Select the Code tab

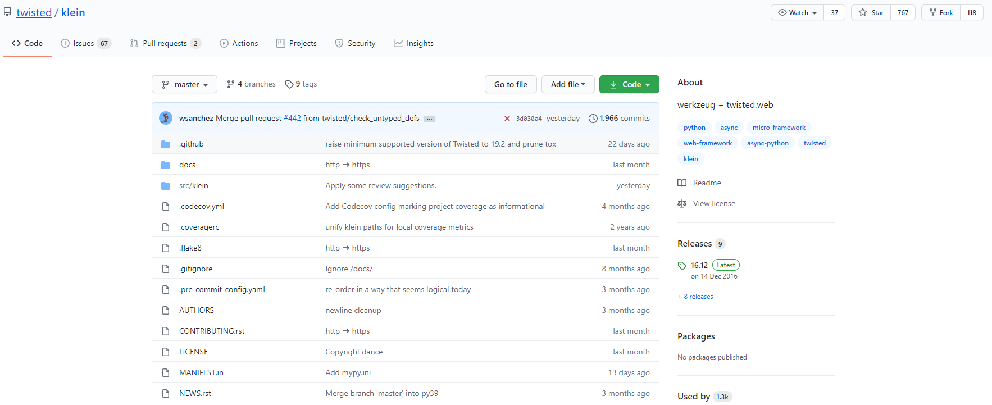pos(27,43)
